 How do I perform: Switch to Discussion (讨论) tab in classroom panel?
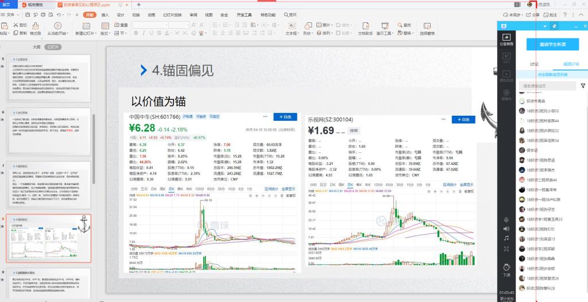click(x=533, y=64)
